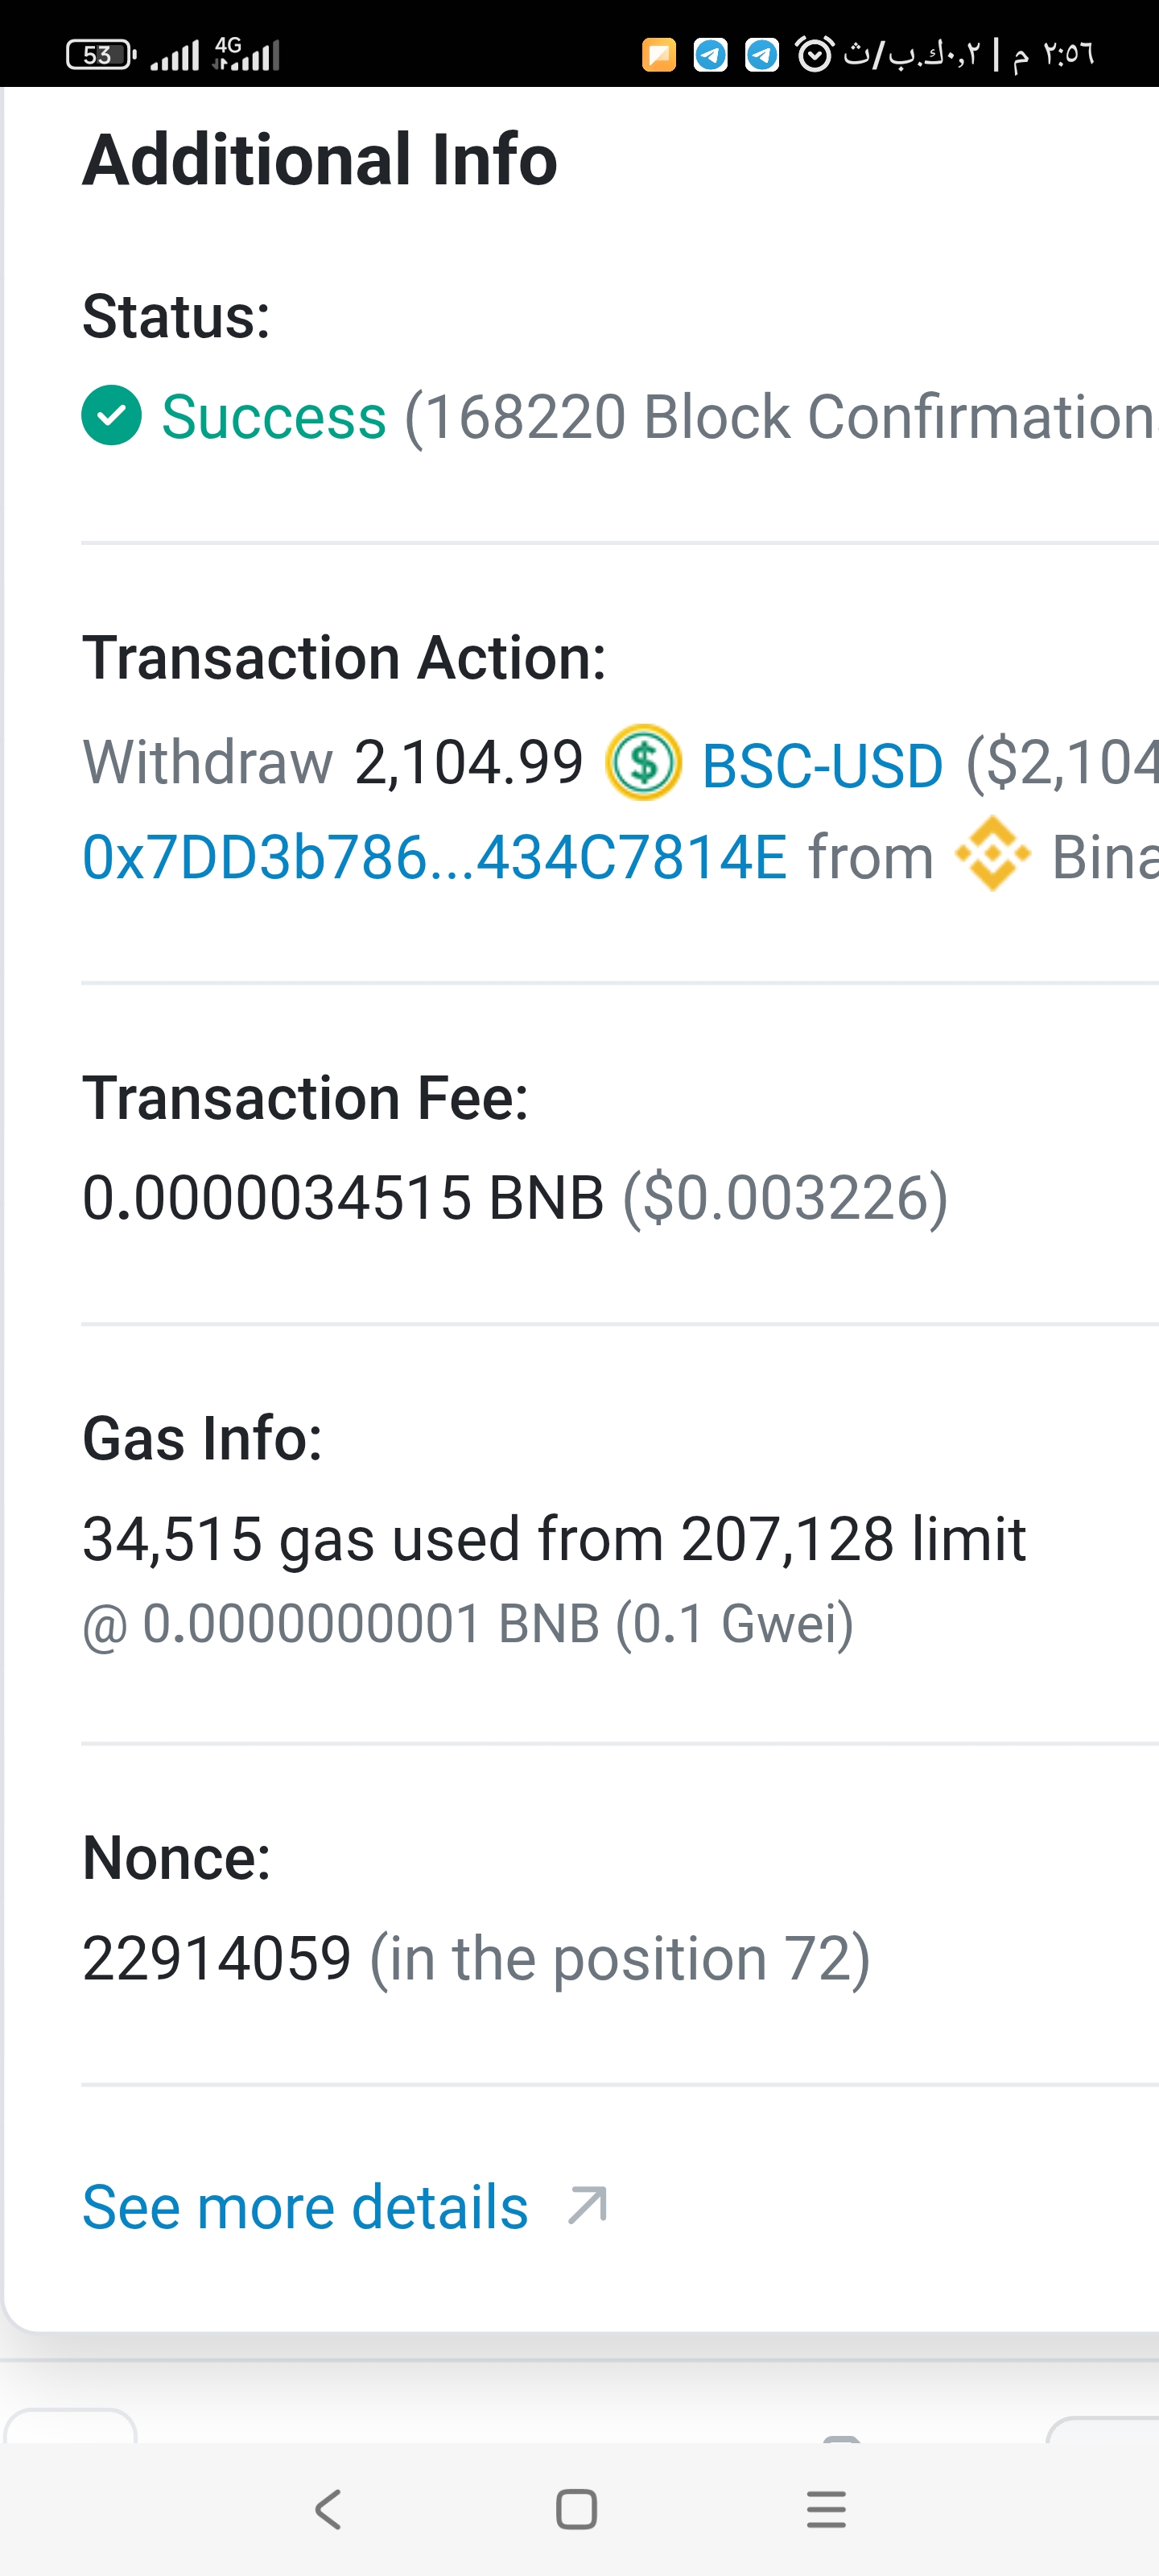Open the See more details link

[x=305, y=2207]
